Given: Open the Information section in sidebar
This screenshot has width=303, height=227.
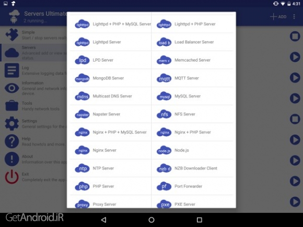Looking at the screenshot, I should pyautogui.click(x=34, y=88).
